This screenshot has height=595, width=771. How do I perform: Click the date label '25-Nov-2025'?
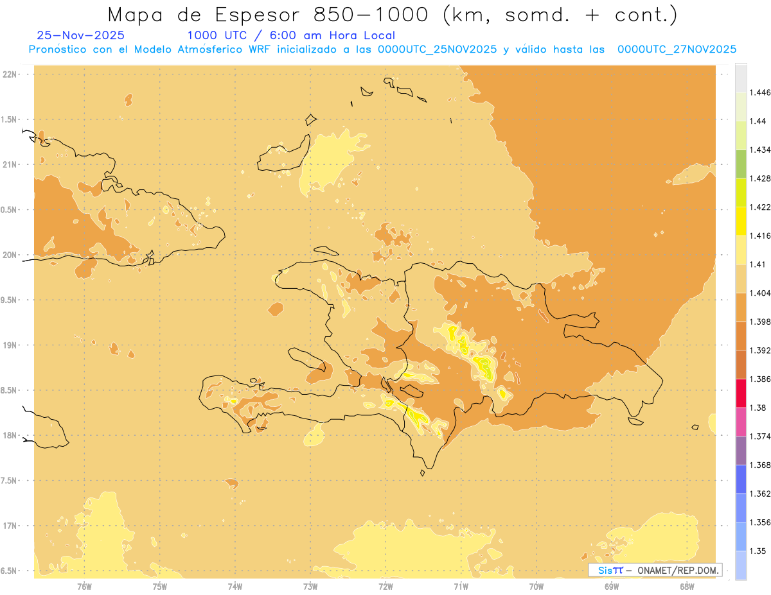tap(81, 35)
